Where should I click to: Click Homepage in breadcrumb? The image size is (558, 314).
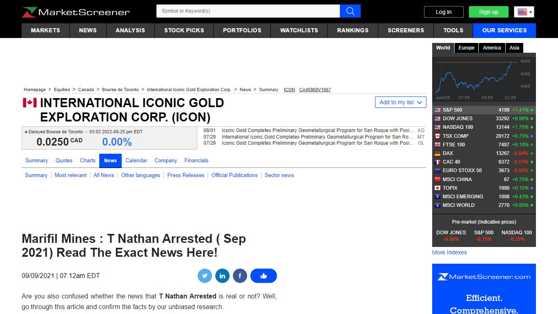point(35,90)
